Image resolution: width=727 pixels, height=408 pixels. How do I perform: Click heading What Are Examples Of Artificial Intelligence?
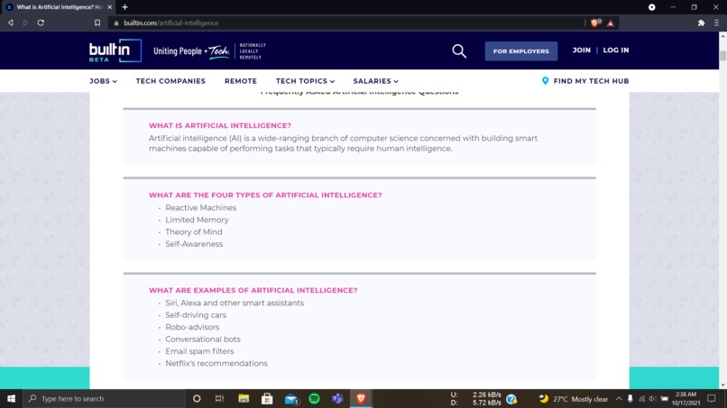pyautogui.click(x=253, y=290)
